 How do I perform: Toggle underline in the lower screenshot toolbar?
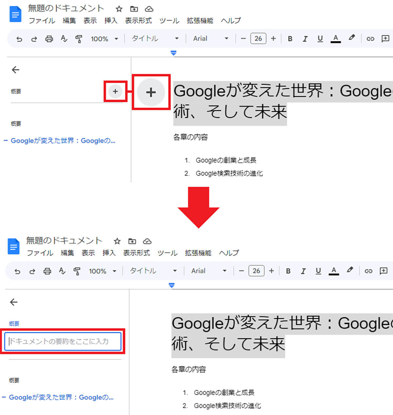coord(318,271)
